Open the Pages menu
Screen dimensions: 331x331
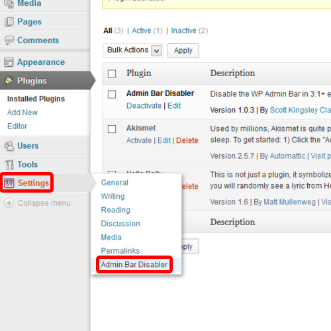tap(29, 22)
